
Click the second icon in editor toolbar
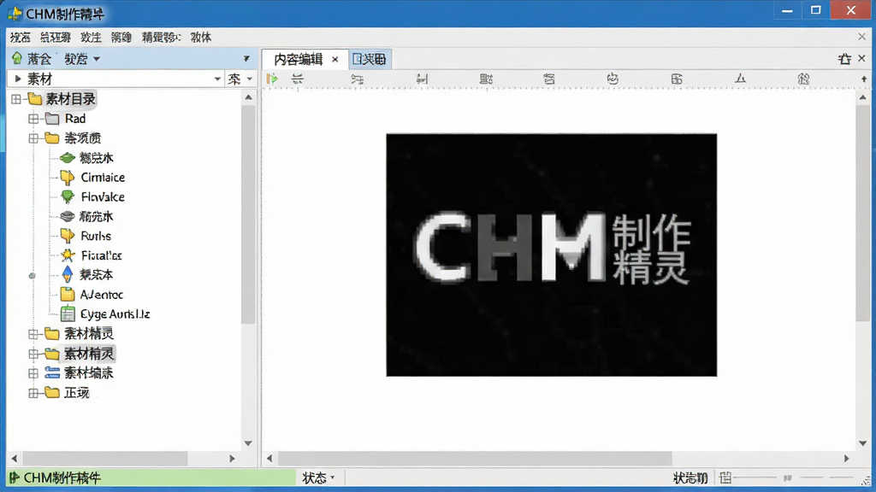pos(298,79)
